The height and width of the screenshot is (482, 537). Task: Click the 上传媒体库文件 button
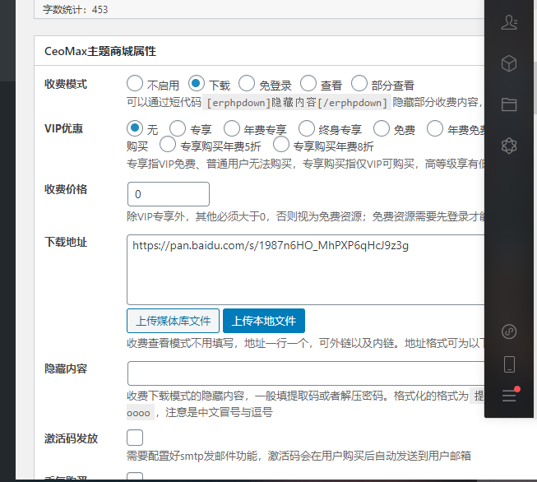173,321
